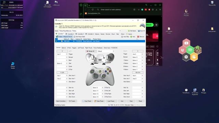
Task: Click the Load Preset button
Action: click(x=111, y=101)
